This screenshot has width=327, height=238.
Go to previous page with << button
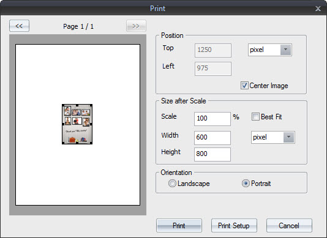(19, 26)
